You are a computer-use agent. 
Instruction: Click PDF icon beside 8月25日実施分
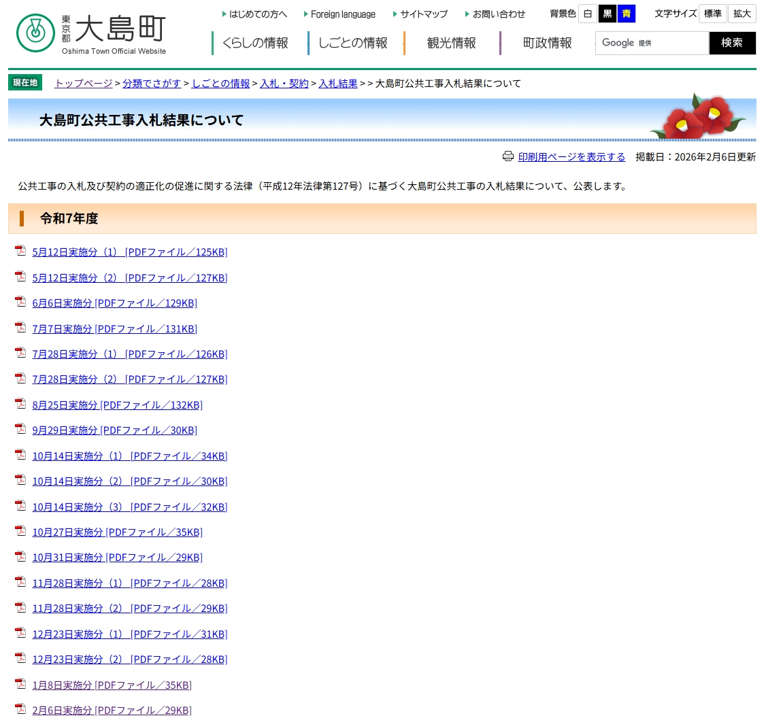point(20,404)
